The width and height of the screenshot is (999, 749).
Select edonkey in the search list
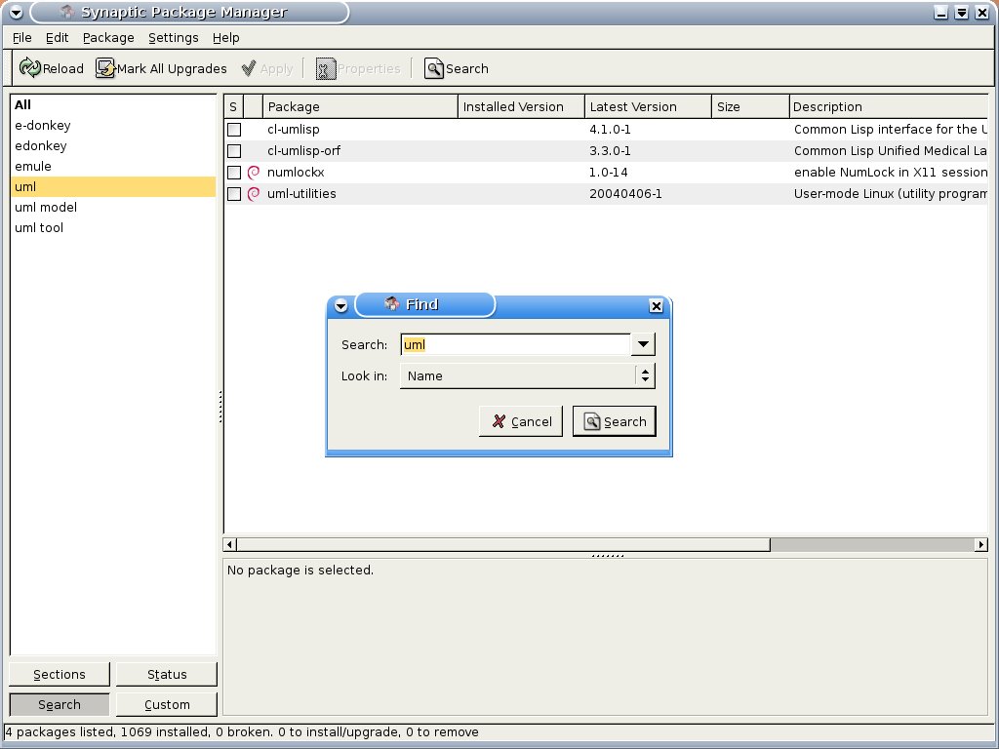tap(113, 145)
